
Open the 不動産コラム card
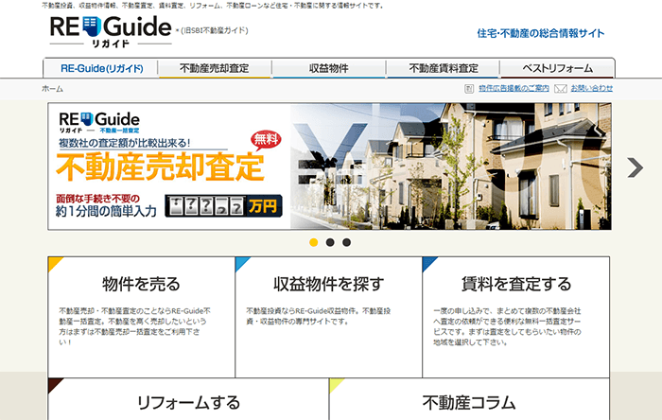469,399
